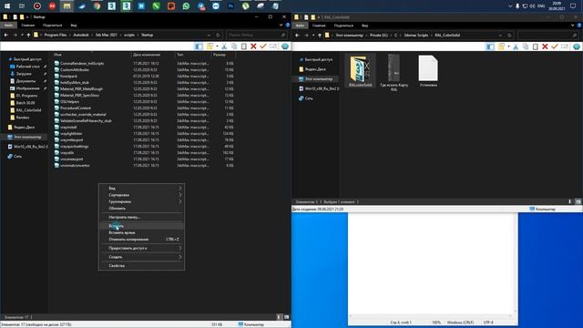Screen dimensions: 583x328
Task: Expand the RAL_ColorSolid address bar history dropdown
Action: click(x=500, y=36)
